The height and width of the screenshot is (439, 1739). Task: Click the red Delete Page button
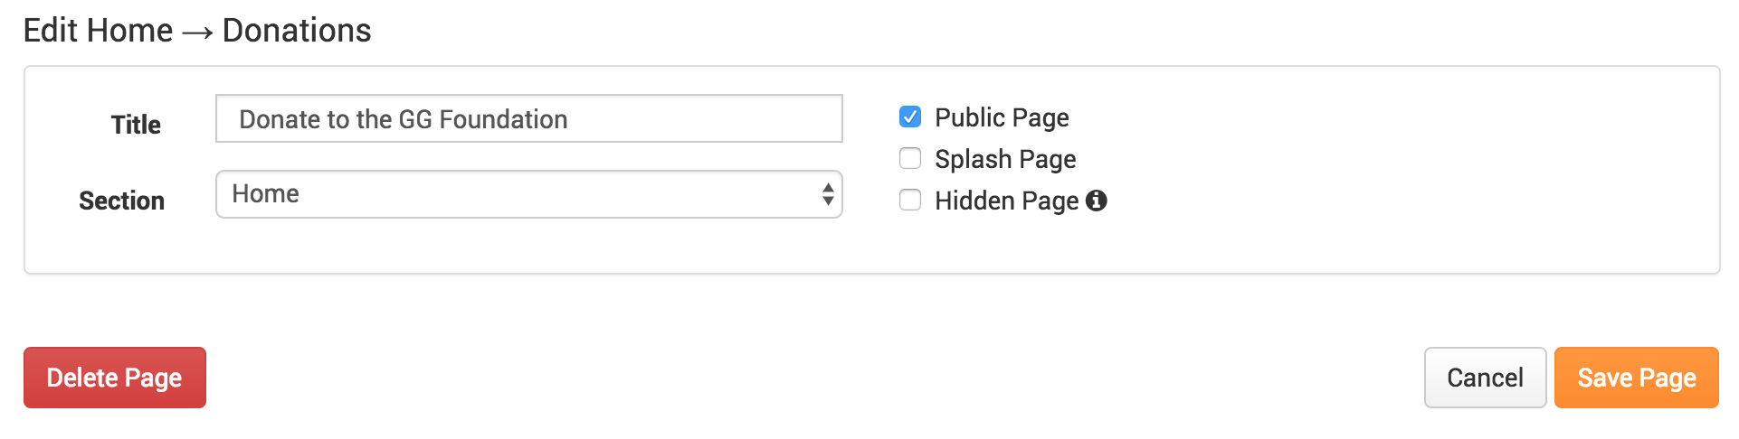tap(115, 378)
